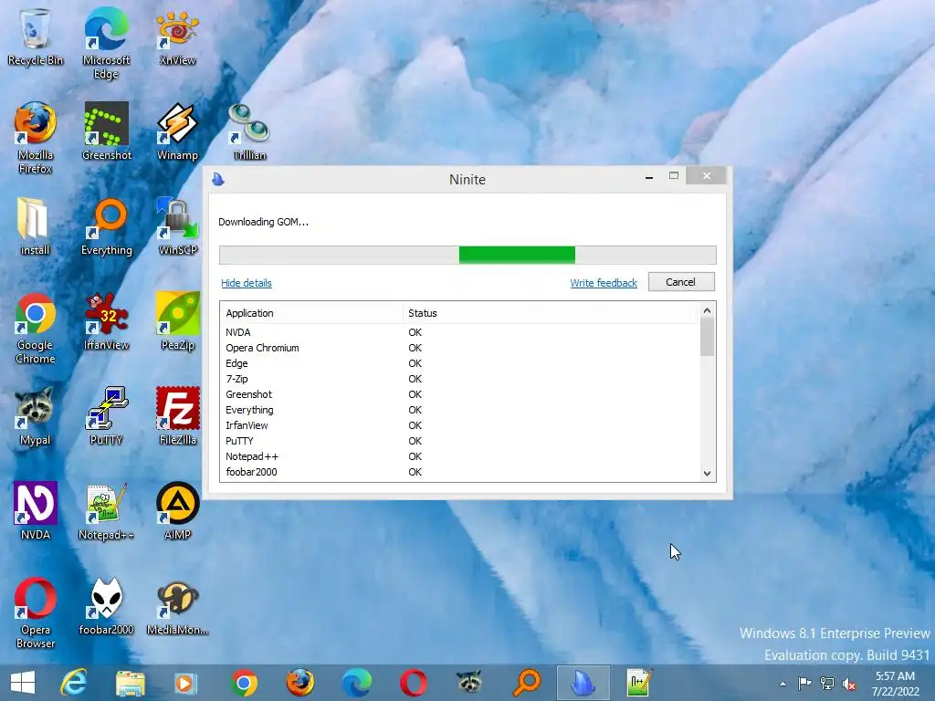Select the WinSCP desktop icon
The width and height of the screenshot is (935, 701).
coord(177,226)
